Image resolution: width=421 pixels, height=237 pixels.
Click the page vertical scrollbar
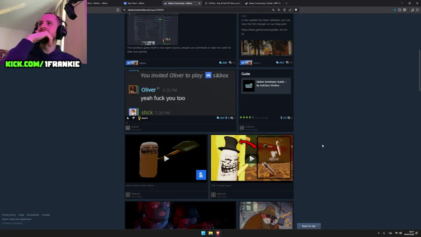pos(420,70)
